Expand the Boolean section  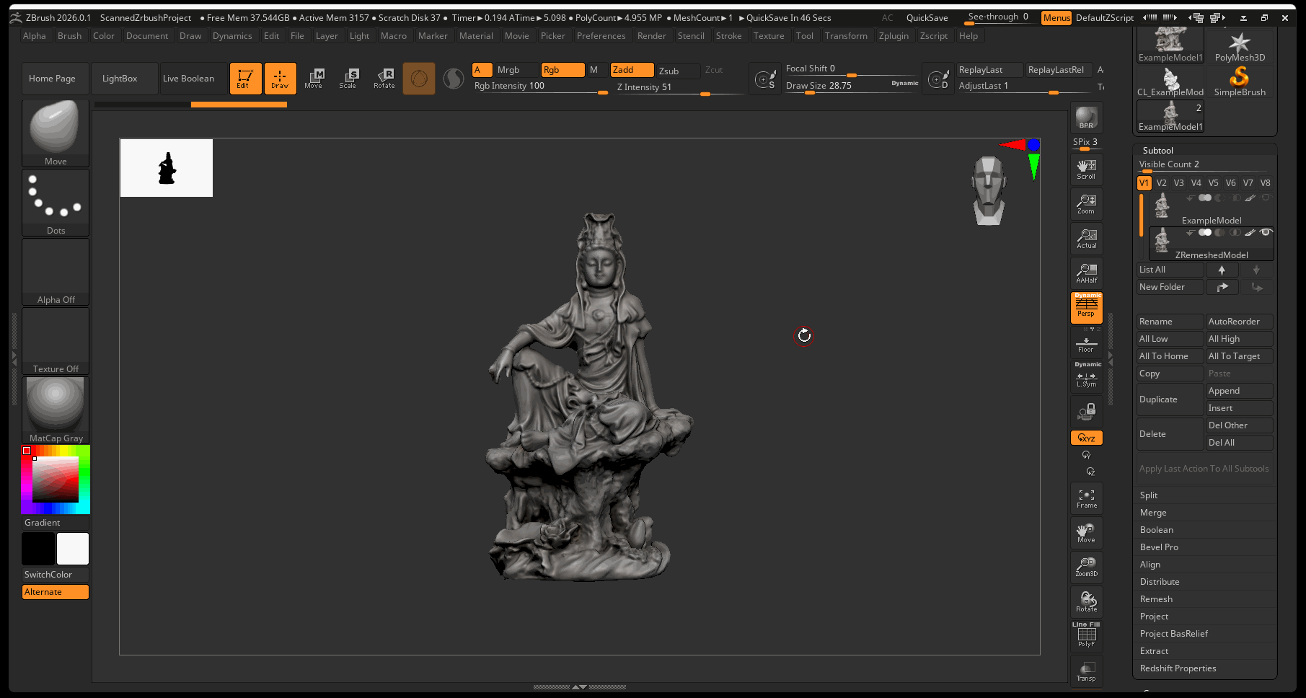(x=1156, y=530)
